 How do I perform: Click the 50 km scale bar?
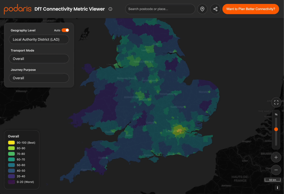(272, 179)
